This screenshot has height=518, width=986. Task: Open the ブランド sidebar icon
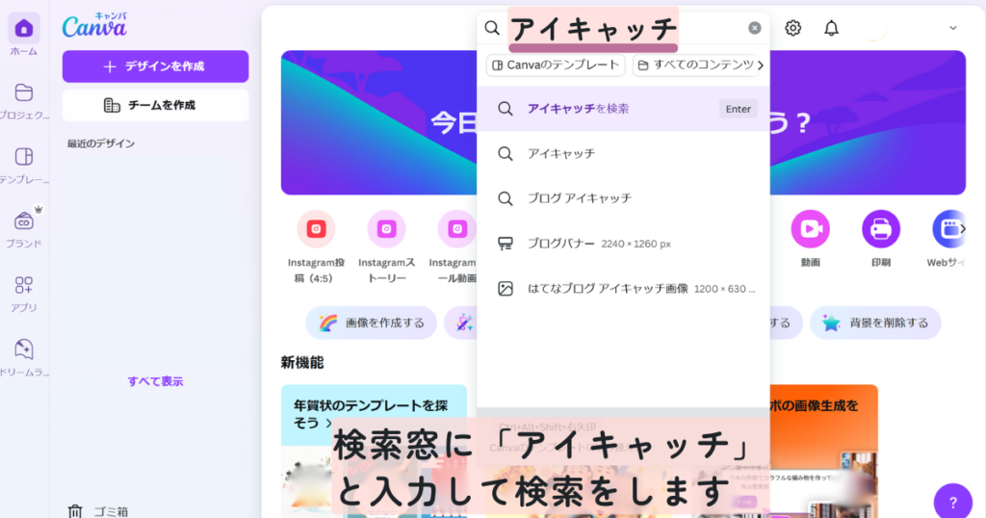(24, 221)
